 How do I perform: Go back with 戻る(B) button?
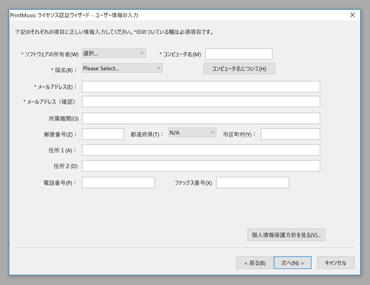click(x=254, y=263)
